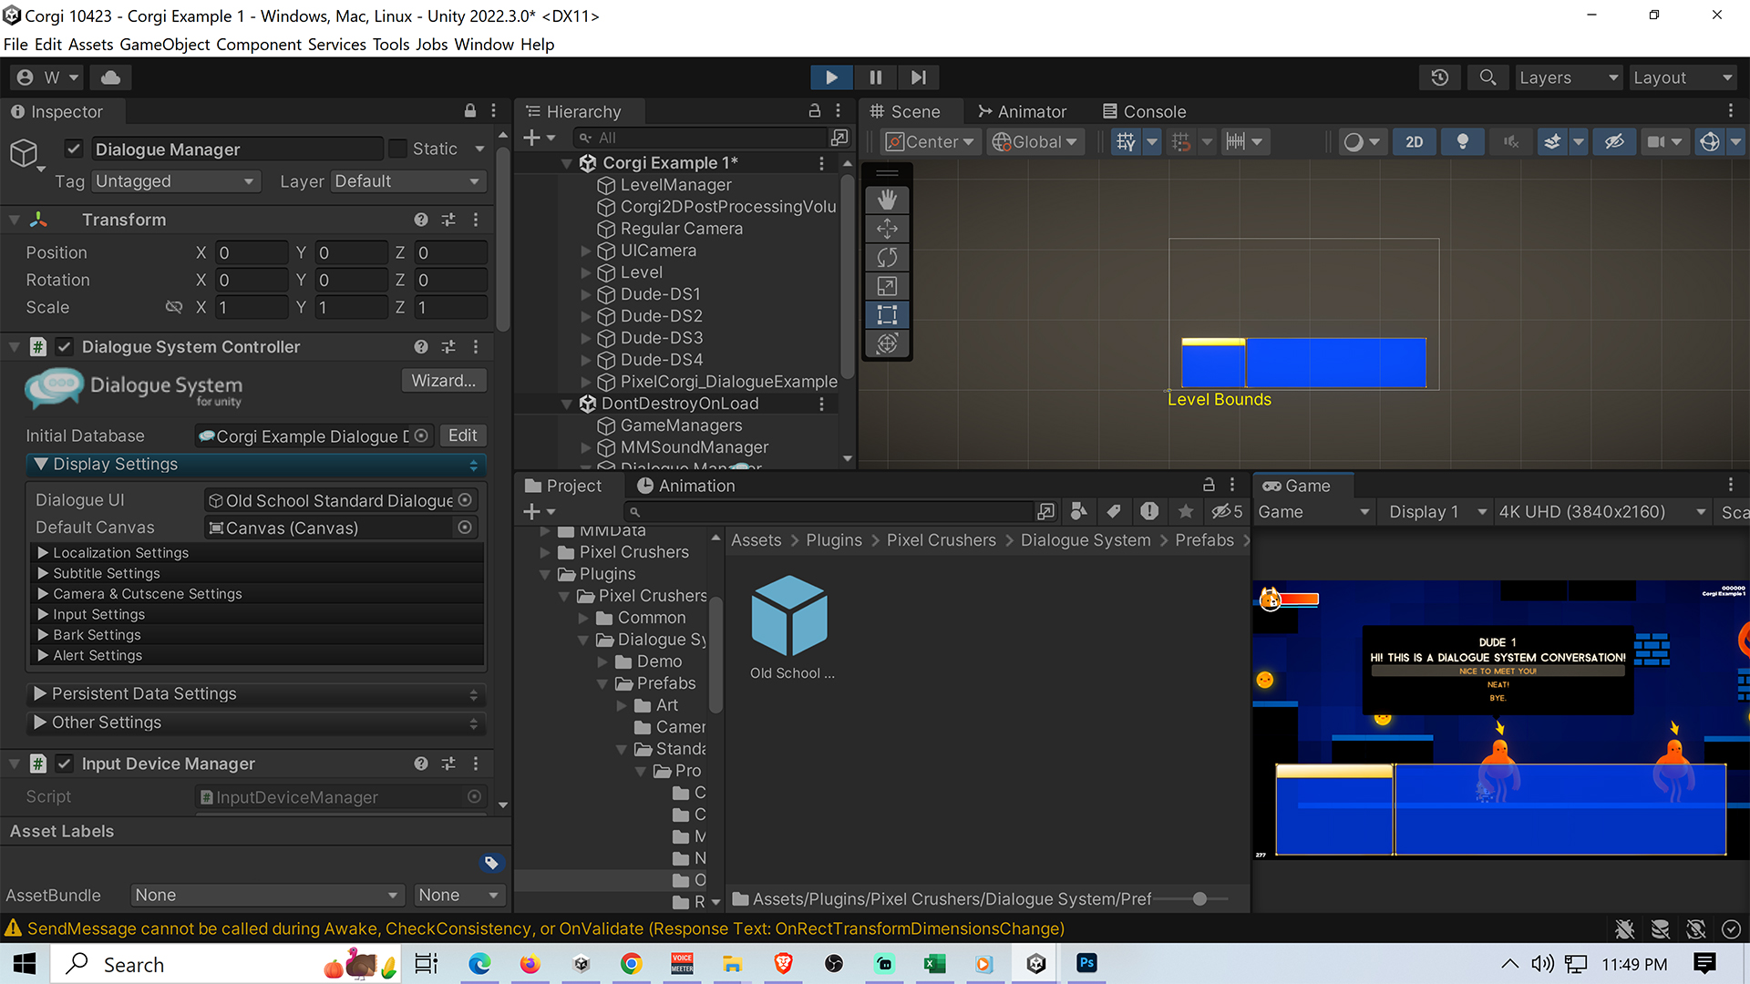Click the Play button to run the scene
This screenshot has height=984, width=1750.
click(832, 77)
